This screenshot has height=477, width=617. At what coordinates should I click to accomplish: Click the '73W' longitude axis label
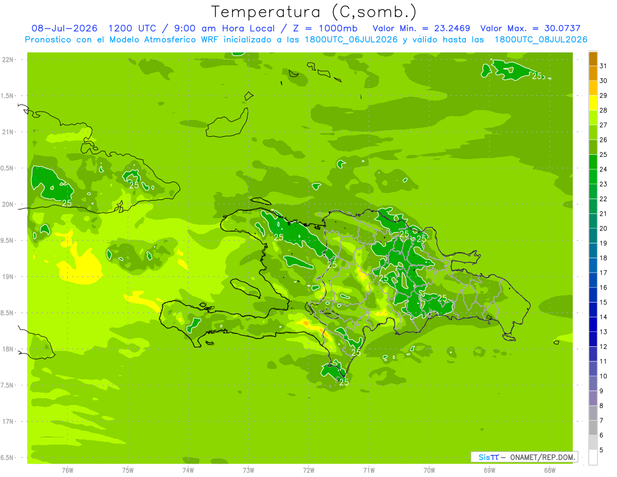click(x=248, y=470)
